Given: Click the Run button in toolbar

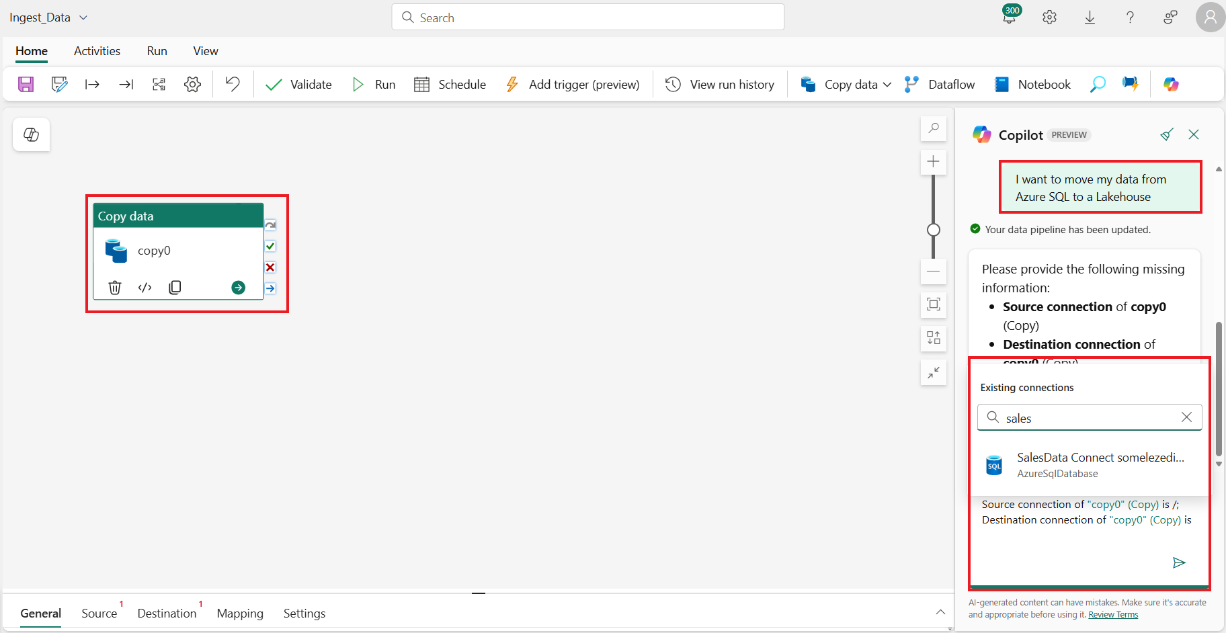Looking at the screenshot, I should click(374, 85).
